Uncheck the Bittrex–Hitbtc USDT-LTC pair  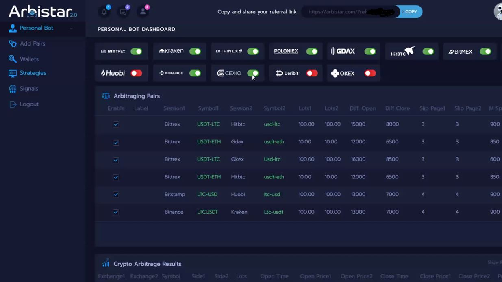pos(116,124)
